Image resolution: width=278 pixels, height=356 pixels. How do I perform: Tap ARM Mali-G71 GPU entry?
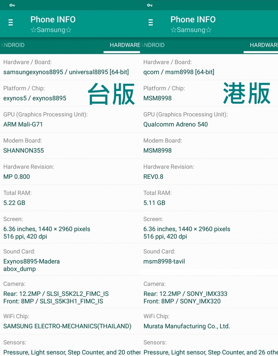coord(23,124)
